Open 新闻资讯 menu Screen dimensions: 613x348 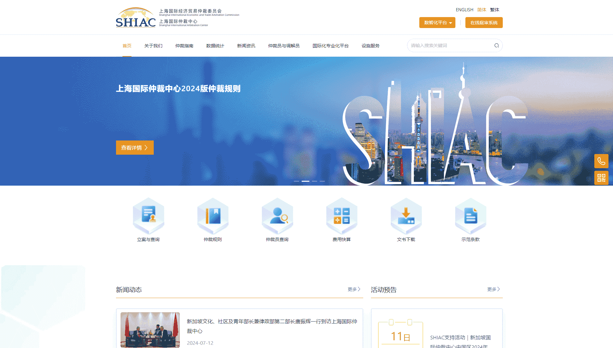pos(246,46)
